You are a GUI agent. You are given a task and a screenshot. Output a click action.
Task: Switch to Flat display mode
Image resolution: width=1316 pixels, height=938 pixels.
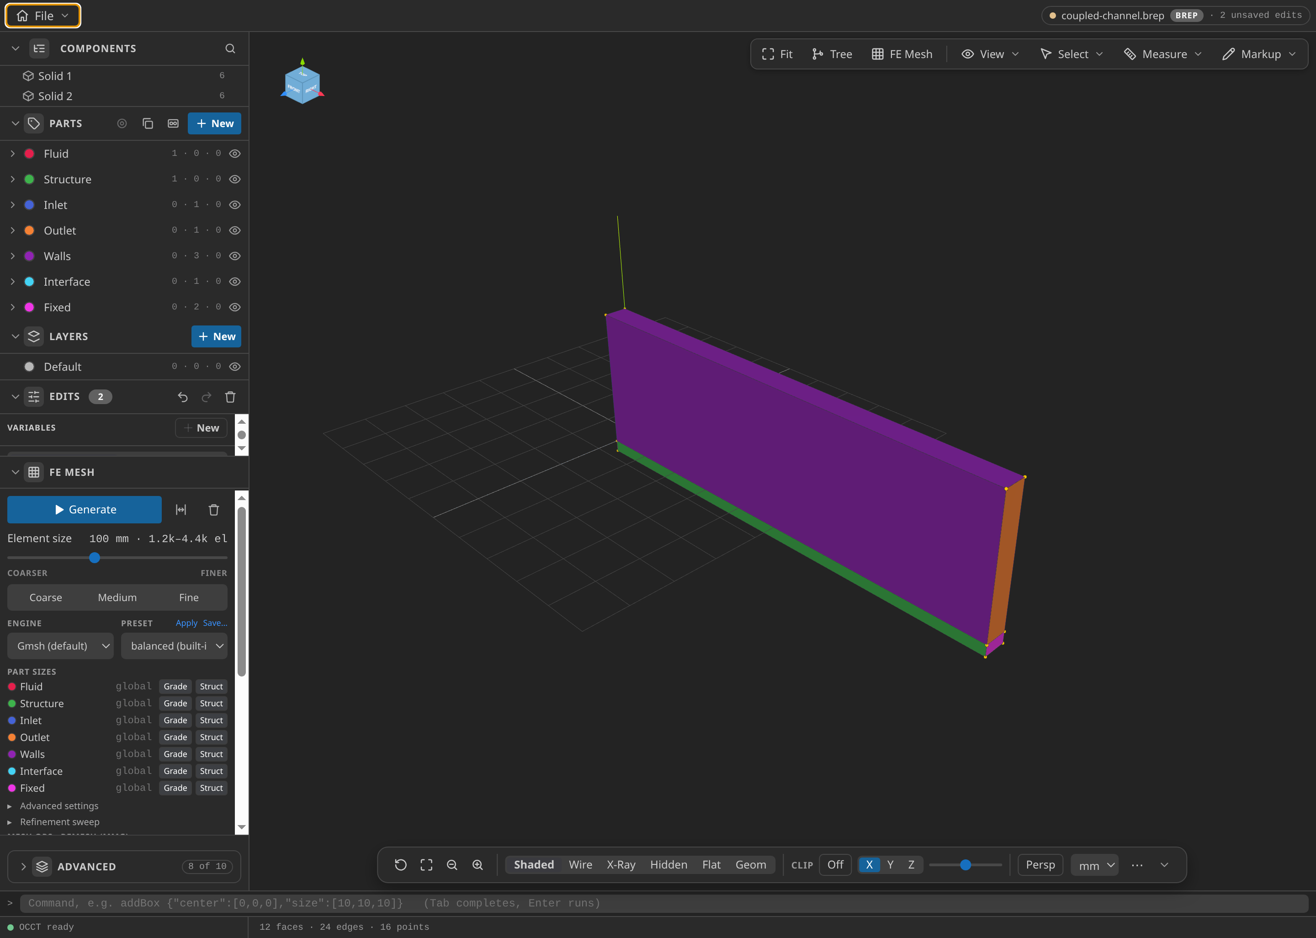pos(711,865)
